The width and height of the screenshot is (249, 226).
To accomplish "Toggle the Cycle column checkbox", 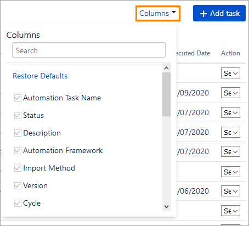I will tap(18, 203).
